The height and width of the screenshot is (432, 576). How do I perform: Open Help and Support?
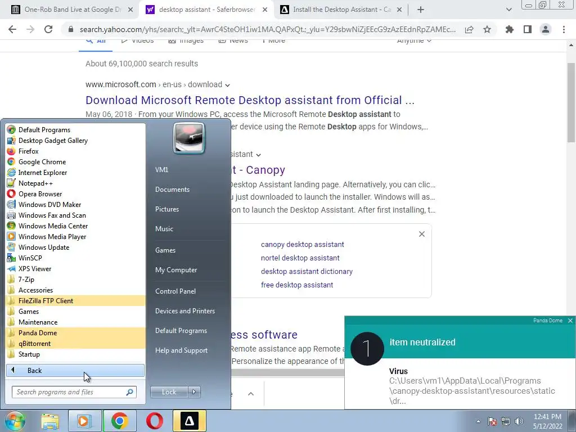(182, 350)
